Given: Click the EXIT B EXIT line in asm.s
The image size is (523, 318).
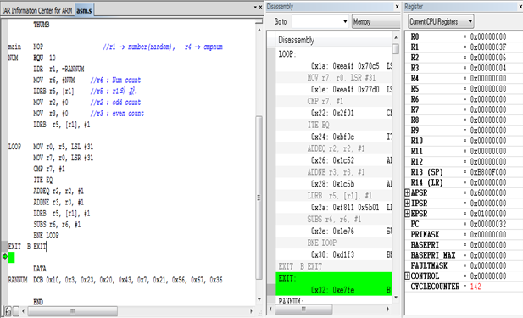Looking at the screenshot, I should tap(27, 247).
